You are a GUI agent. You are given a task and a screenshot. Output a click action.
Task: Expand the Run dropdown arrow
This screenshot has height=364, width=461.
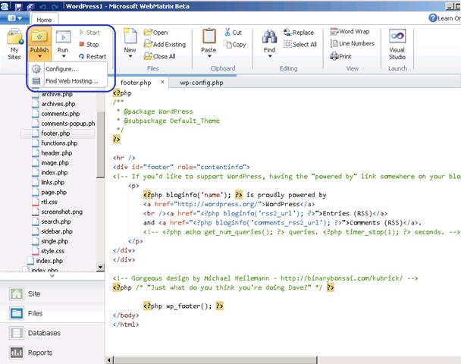click(63, 56)
